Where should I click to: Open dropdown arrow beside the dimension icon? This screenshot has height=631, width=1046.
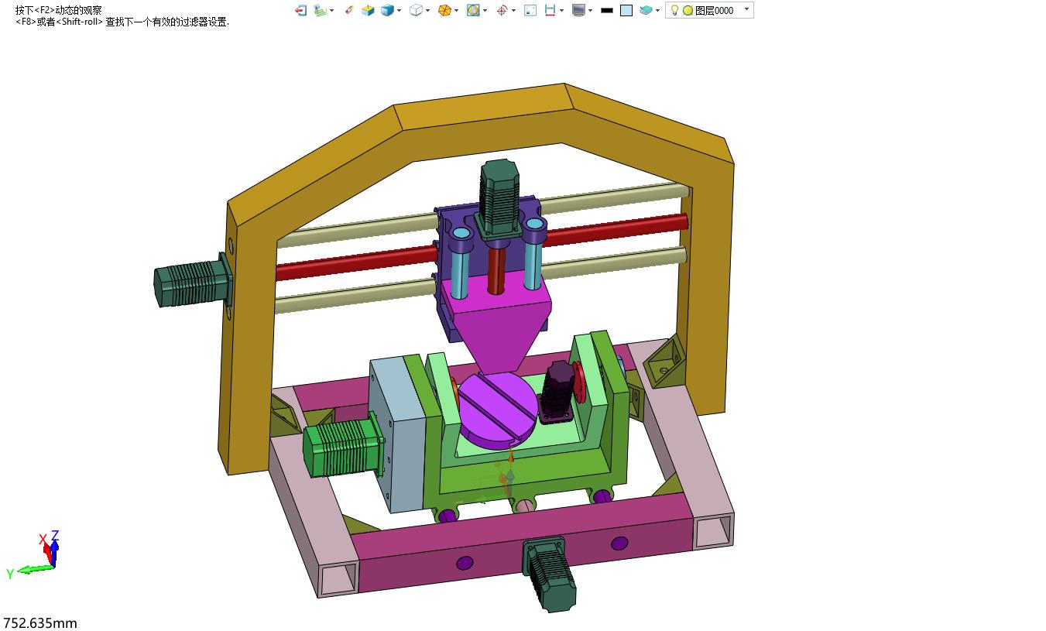pos(561,11)
